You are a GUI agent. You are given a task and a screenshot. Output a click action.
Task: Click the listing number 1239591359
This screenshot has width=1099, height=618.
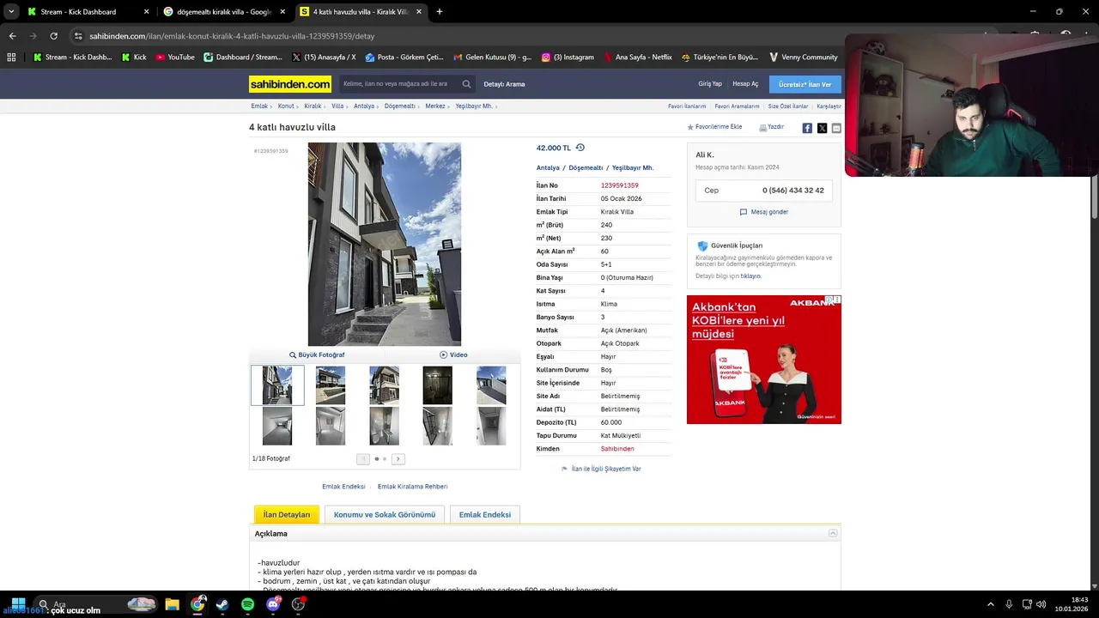pos(620,185)
